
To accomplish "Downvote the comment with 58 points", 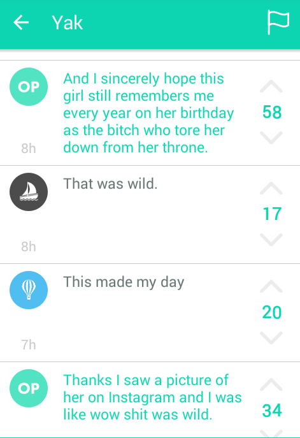I will [271, 138].
